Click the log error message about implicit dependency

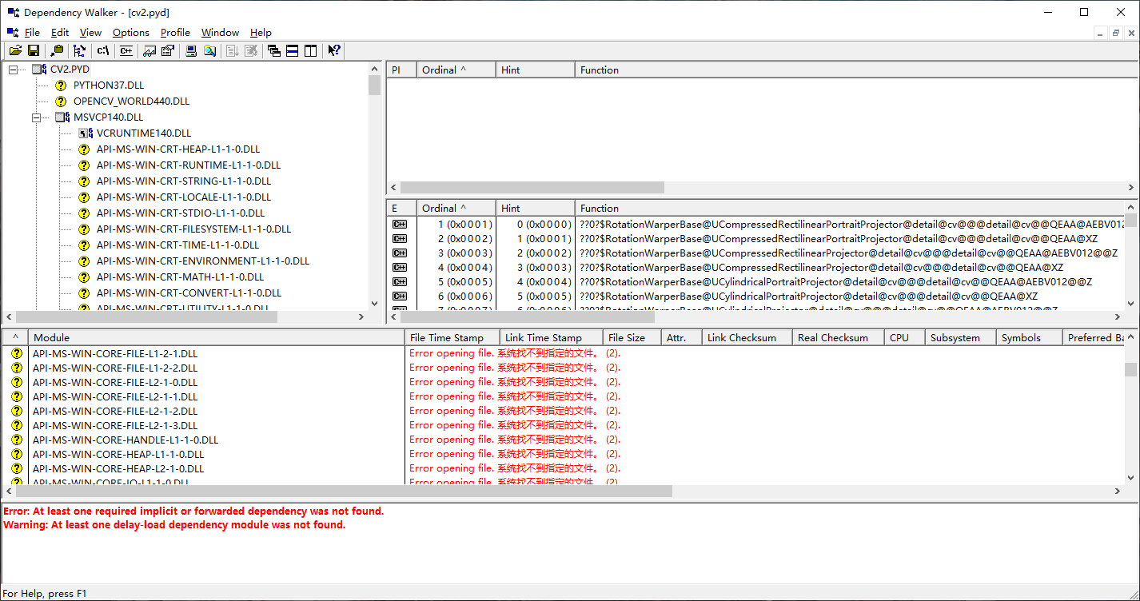193,511
